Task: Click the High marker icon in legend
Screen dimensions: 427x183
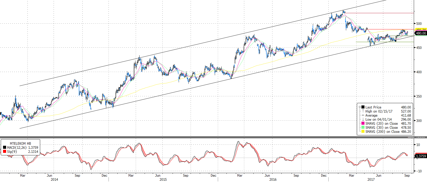Action: coord(363,111)
